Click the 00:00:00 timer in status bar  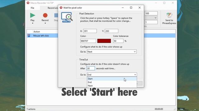(x=159, y=109)
